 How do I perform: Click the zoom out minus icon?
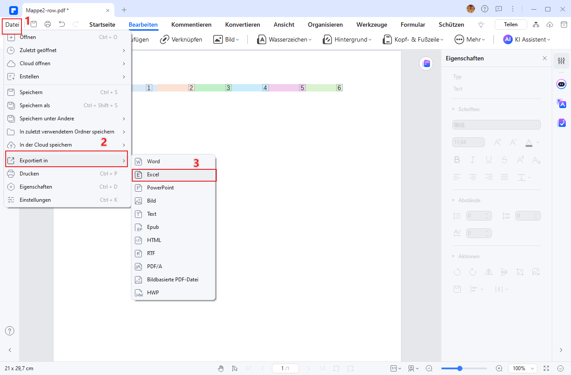(x=429, y=368)
